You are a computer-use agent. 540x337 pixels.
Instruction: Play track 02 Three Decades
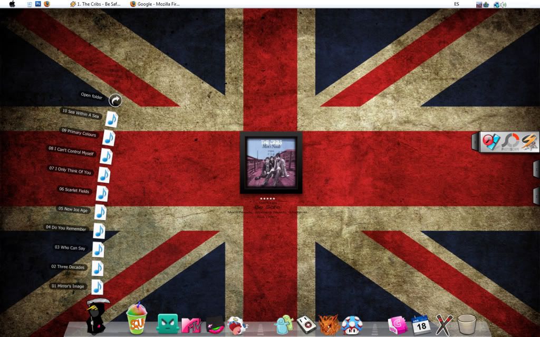point(98,268)
